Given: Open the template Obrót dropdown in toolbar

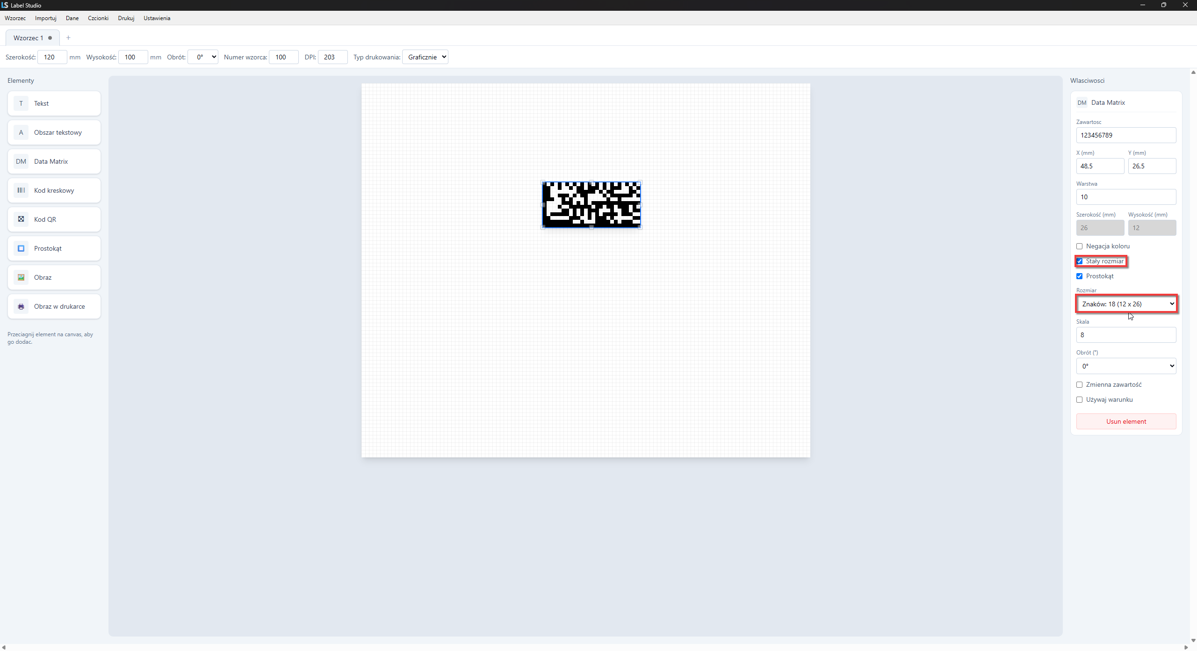Looking at the screenshot, I should pos(203,57).
